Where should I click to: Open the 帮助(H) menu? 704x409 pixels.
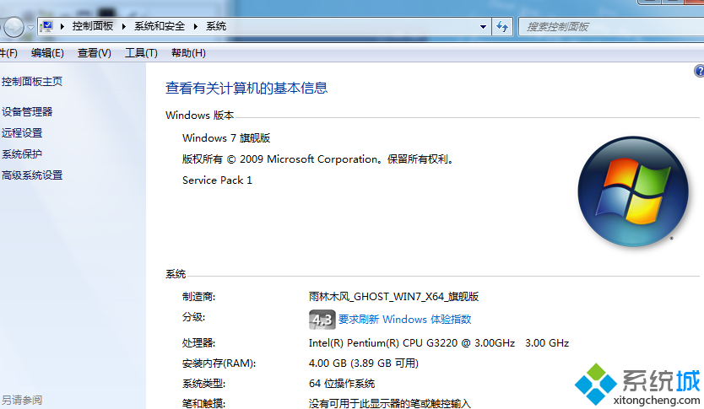click(188, 53)
